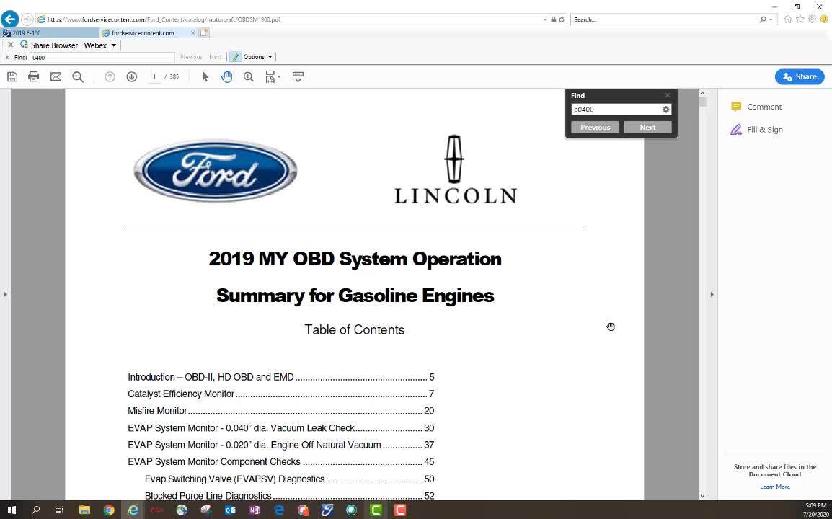Open the find text magnifier tool

(x=78, y=77)
